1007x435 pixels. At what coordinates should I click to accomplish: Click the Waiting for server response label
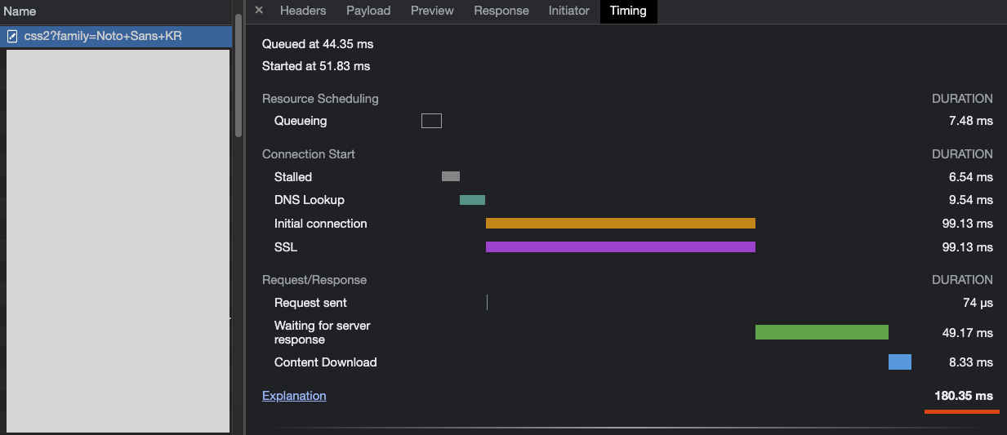coord(323,332)
